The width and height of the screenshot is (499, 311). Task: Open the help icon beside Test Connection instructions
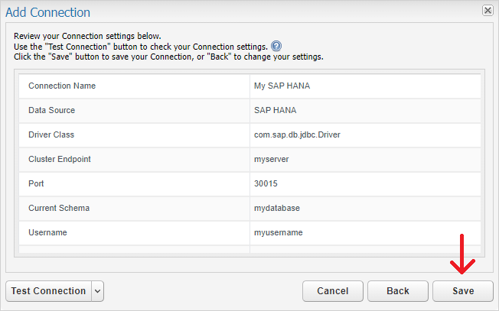coord(276,47)
